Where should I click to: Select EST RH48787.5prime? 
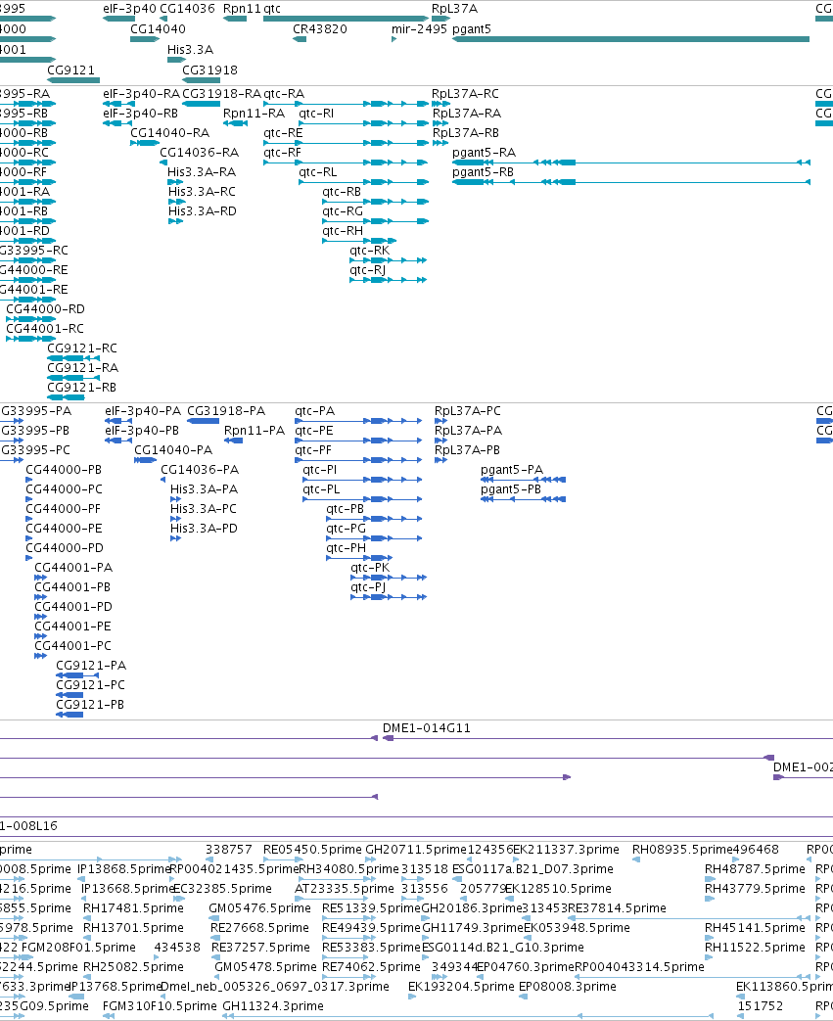point(755,868)
